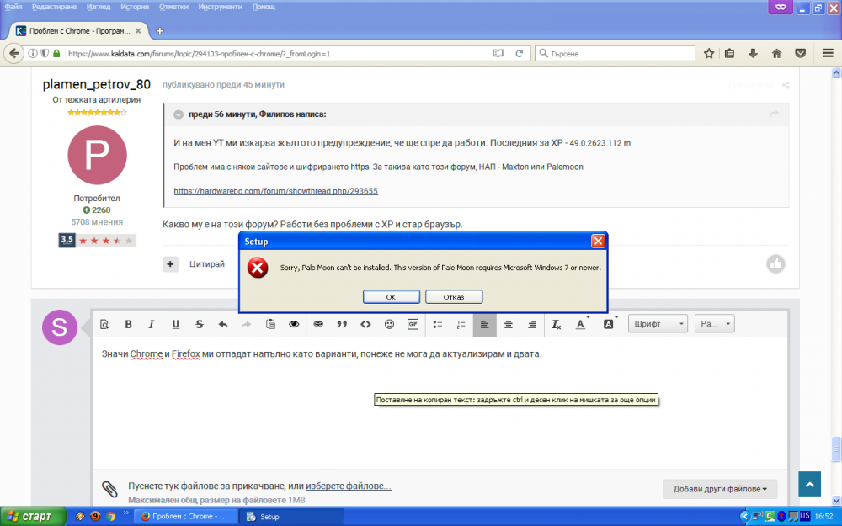Click the green padlock security icon
Image resolution: width=842 pixels, height=526 pixels.
[x=56, y=53]
